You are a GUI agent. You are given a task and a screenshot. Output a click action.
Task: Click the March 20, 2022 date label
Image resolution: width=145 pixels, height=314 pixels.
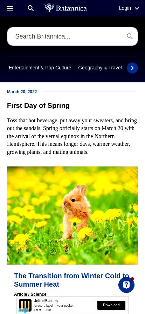[x=22, y=92]
